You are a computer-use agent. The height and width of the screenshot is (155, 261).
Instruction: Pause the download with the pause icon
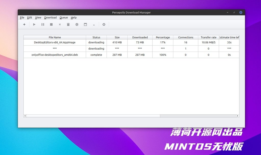(x=43, y=25)
